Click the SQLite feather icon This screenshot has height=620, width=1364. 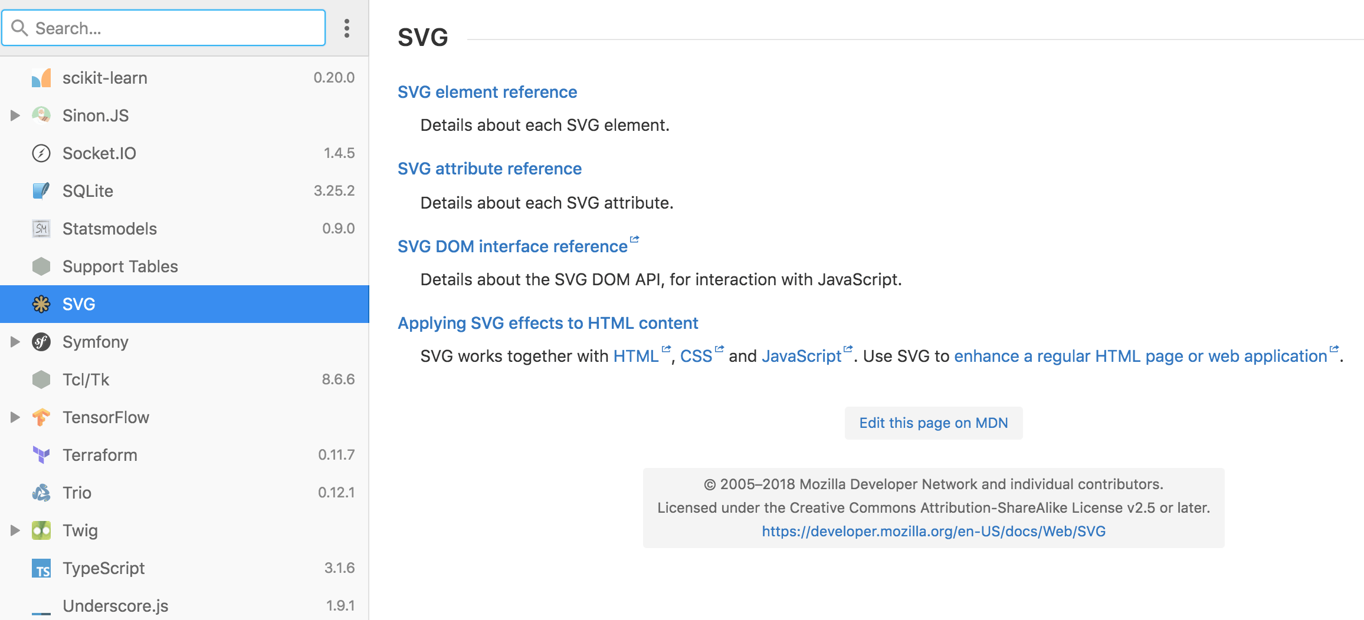(x=41, y=191)
